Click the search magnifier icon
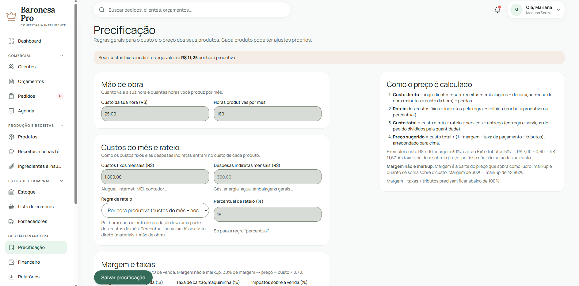 (x=102, y=10)
